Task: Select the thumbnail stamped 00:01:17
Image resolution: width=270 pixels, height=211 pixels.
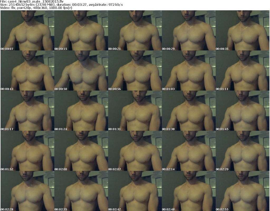Action: pos(27,111)
